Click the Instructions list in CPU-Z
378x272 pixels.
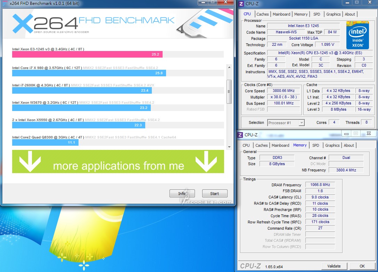tap(320, 74)
